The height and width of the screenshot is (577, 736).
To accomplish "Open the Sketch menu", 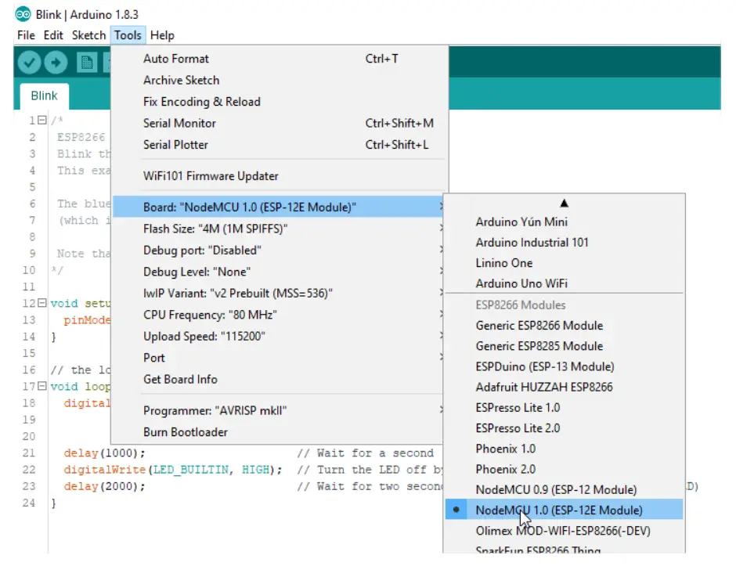I will click(88, 35).
